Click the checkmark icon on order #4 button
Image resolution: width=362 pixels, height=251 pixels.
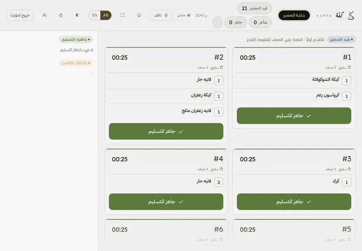[181, 202]
